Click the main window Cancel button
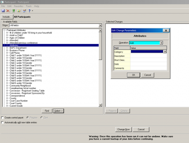The height and width of the screenshot is (143, 189). [x=141, y=129]
